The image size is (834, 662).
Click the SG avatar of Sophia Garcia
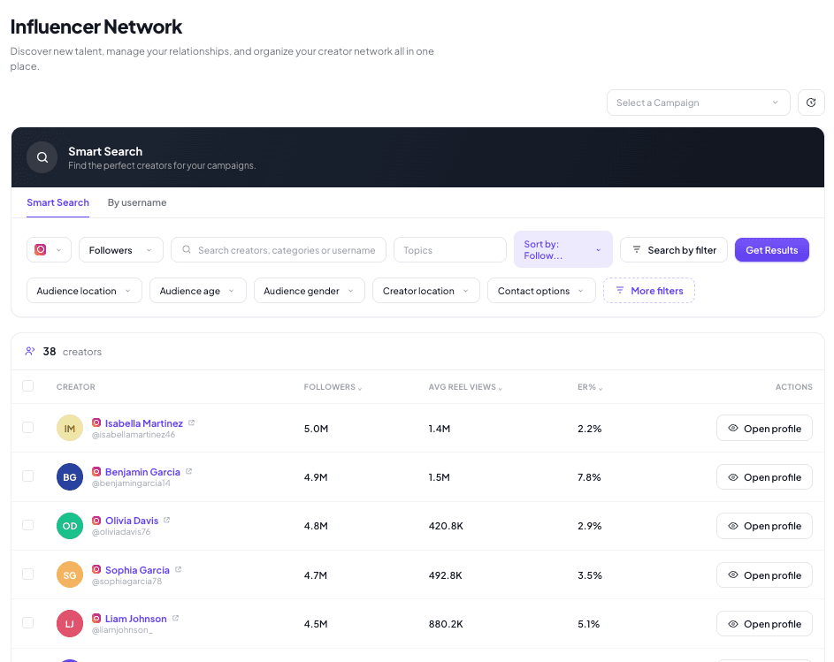pos(70,574)
